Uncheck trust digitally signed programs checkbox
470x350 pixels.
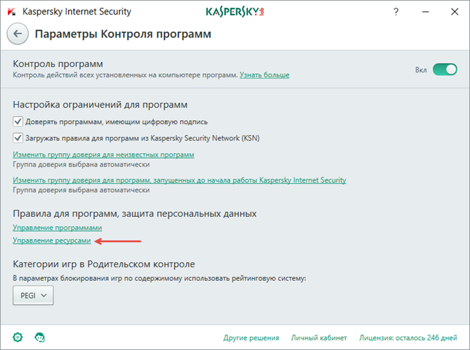[x=18, y=122]
